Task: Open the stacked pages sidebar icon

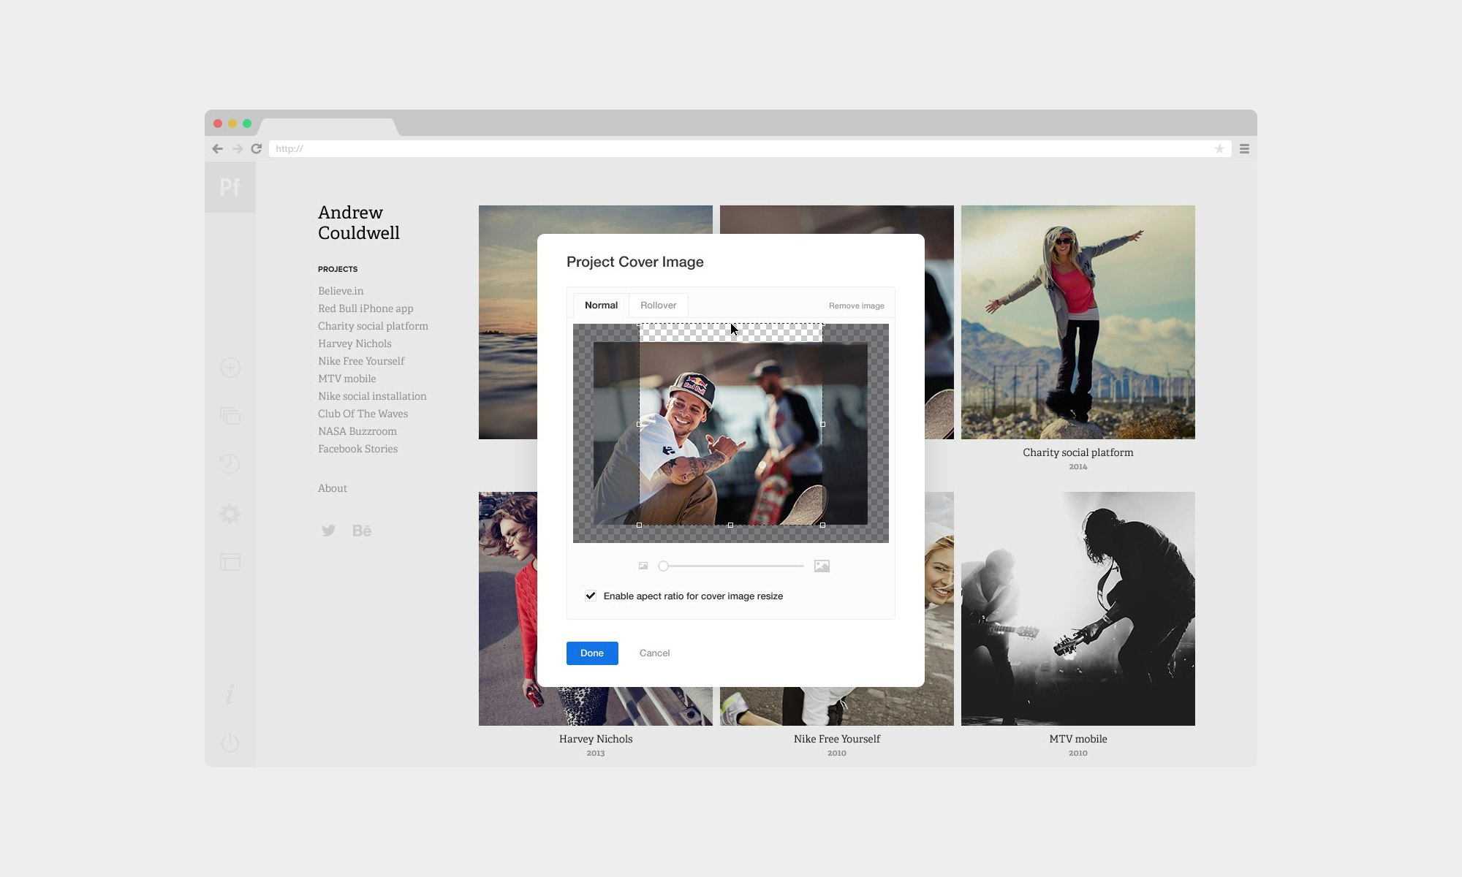Action: tap(230, 416)
